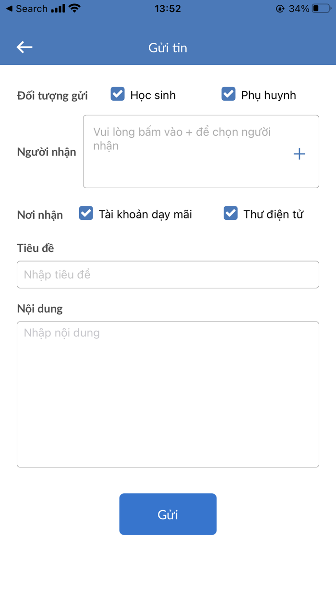Uncheck the Phụ huynh checkbox

[x=228, y=94]
